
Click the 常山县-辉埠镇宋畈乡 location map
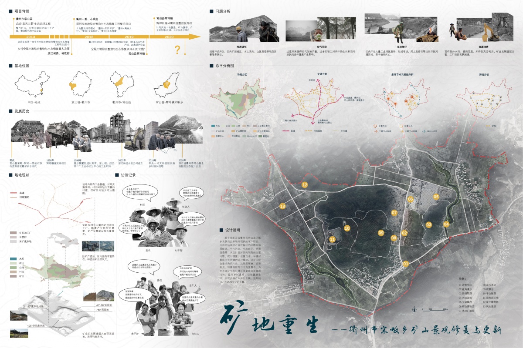(x=166, y=85)
